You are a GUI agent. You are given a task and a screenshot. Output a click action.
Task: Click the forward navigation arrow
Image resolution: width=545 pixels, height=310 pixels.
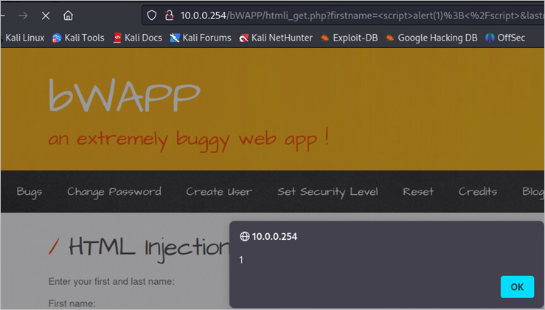click(23, 15)
